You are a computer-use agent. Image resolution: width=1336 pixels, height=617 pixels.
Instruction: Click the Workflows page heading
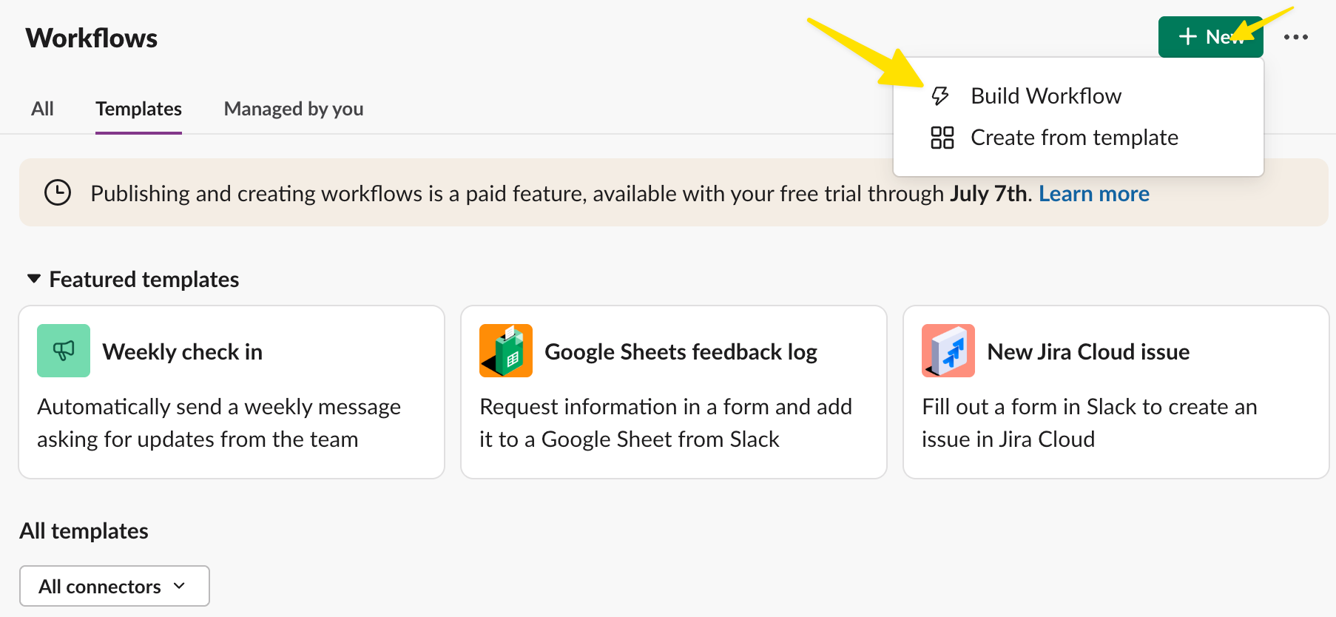click(92, 38)
